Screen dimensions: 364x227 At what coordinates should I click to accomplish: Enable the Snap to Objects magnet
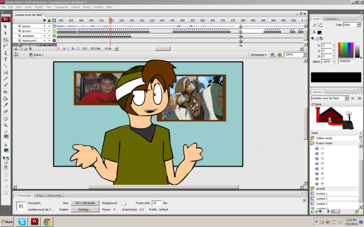(6, 167)
